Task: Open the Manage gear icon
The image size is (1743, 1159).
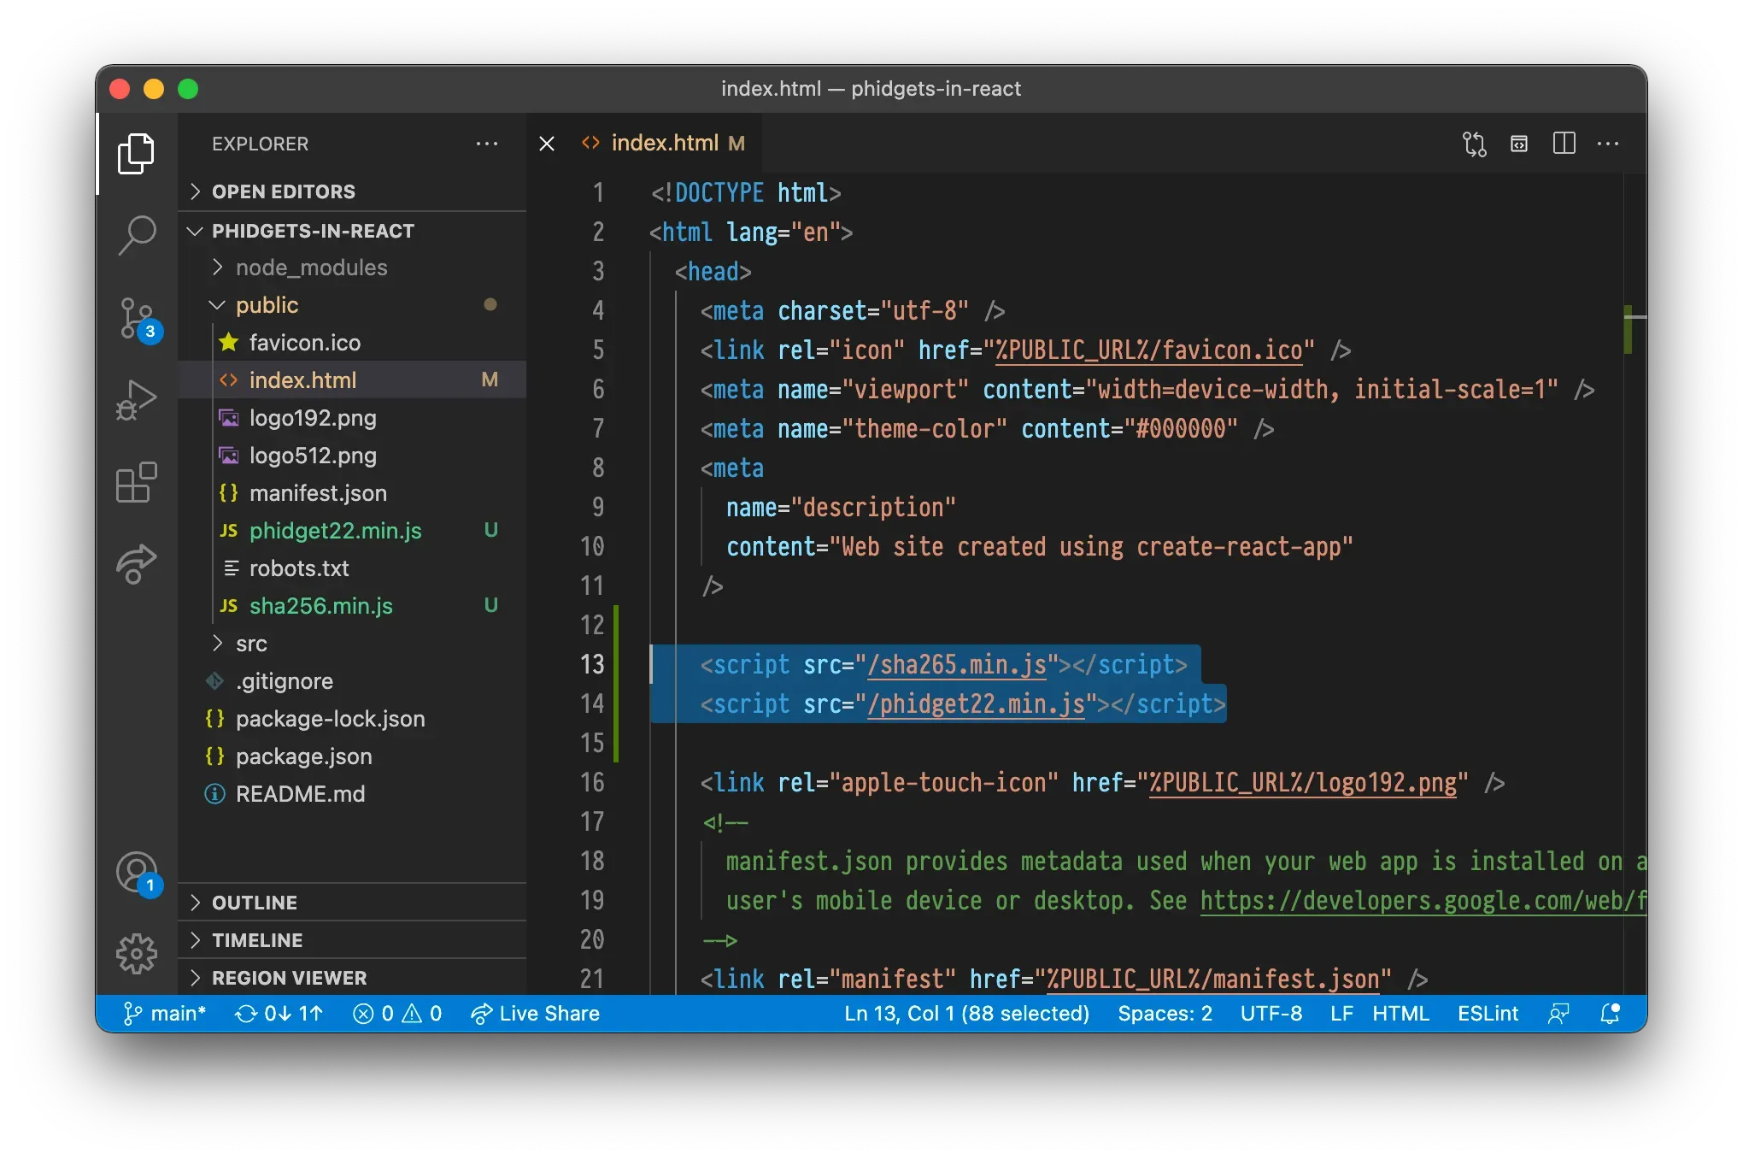Action: click(136, 953)
